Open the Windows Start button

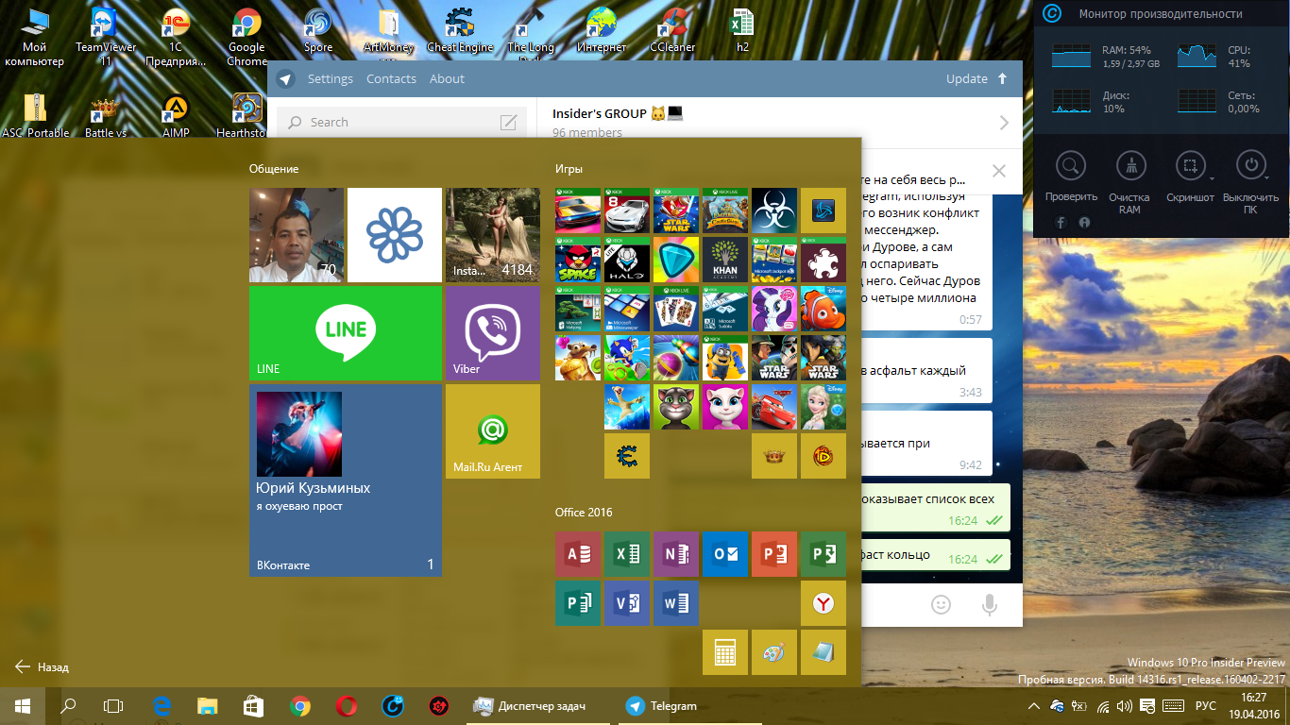point(22,705)
